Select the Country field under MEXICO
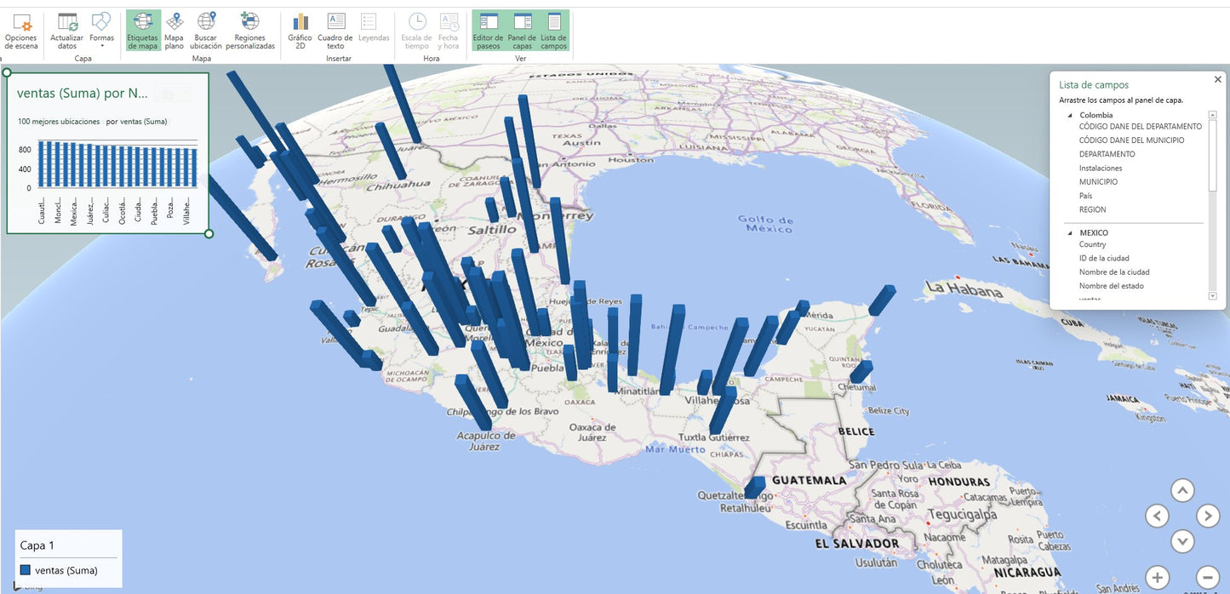The image size is (1230, 594). click(x=1092, y=244)
